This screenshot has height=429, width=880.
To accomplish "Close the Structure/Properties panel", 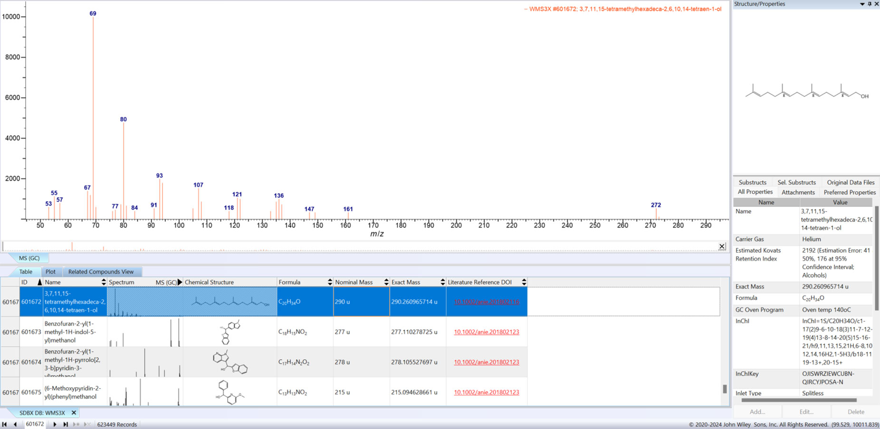I will pyautogui.click(x=877, y=4).
